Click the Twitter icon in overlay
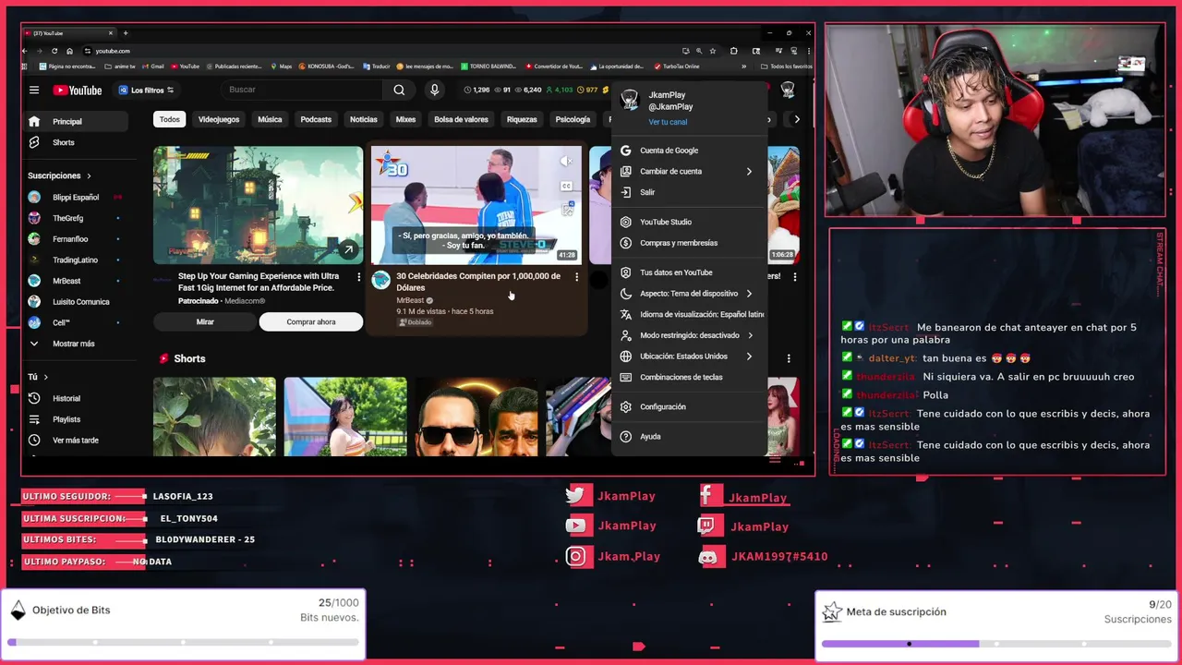Viewport: 1182px width, 665px height. pos(576,496)
